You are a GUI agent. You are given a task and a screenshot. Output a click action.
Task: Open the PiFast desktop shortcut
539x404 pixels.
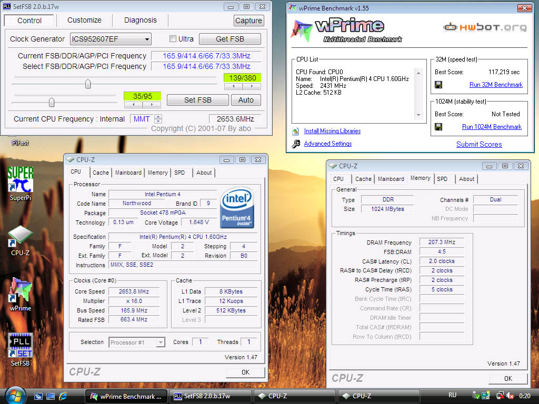[20, 141]
